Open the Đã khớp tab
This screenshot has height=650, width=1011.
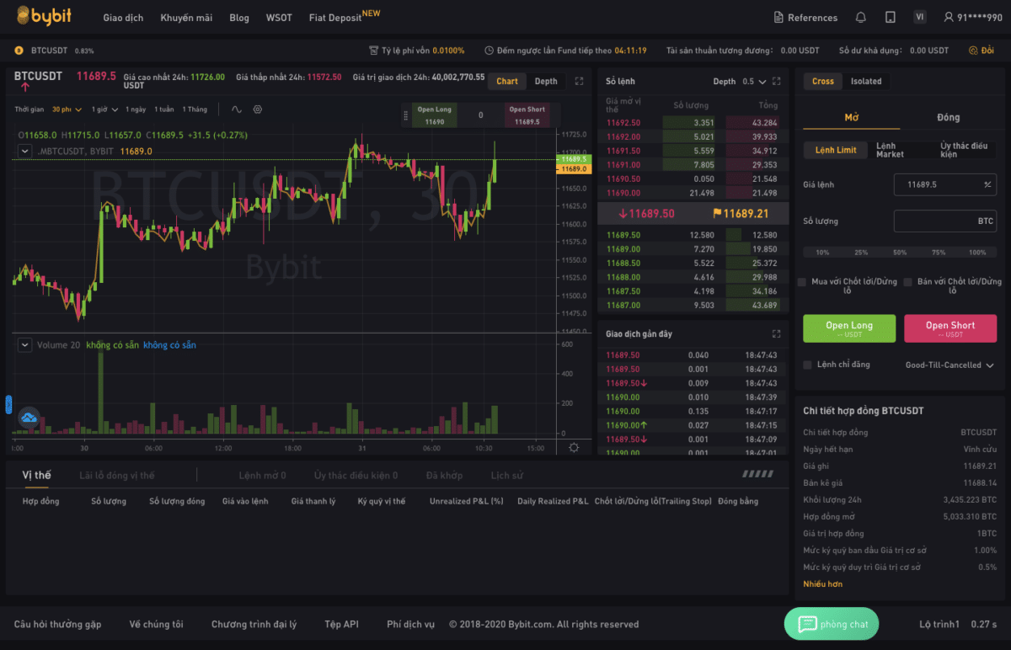tap(444, 475)
